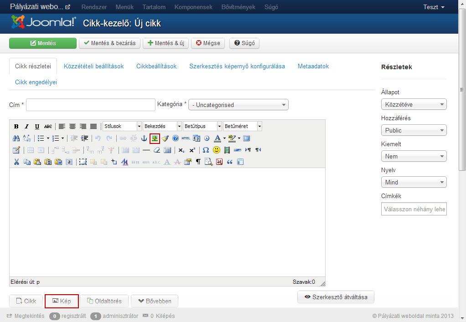This screenshot has width=466, height=322.
Task: Open Hozzáférés dropdown showing Public
Action: pyautogui.click(x=414, y=130)
